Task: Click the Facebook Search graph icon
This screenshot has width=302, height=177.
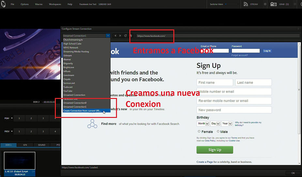Action: click(92, 124)
